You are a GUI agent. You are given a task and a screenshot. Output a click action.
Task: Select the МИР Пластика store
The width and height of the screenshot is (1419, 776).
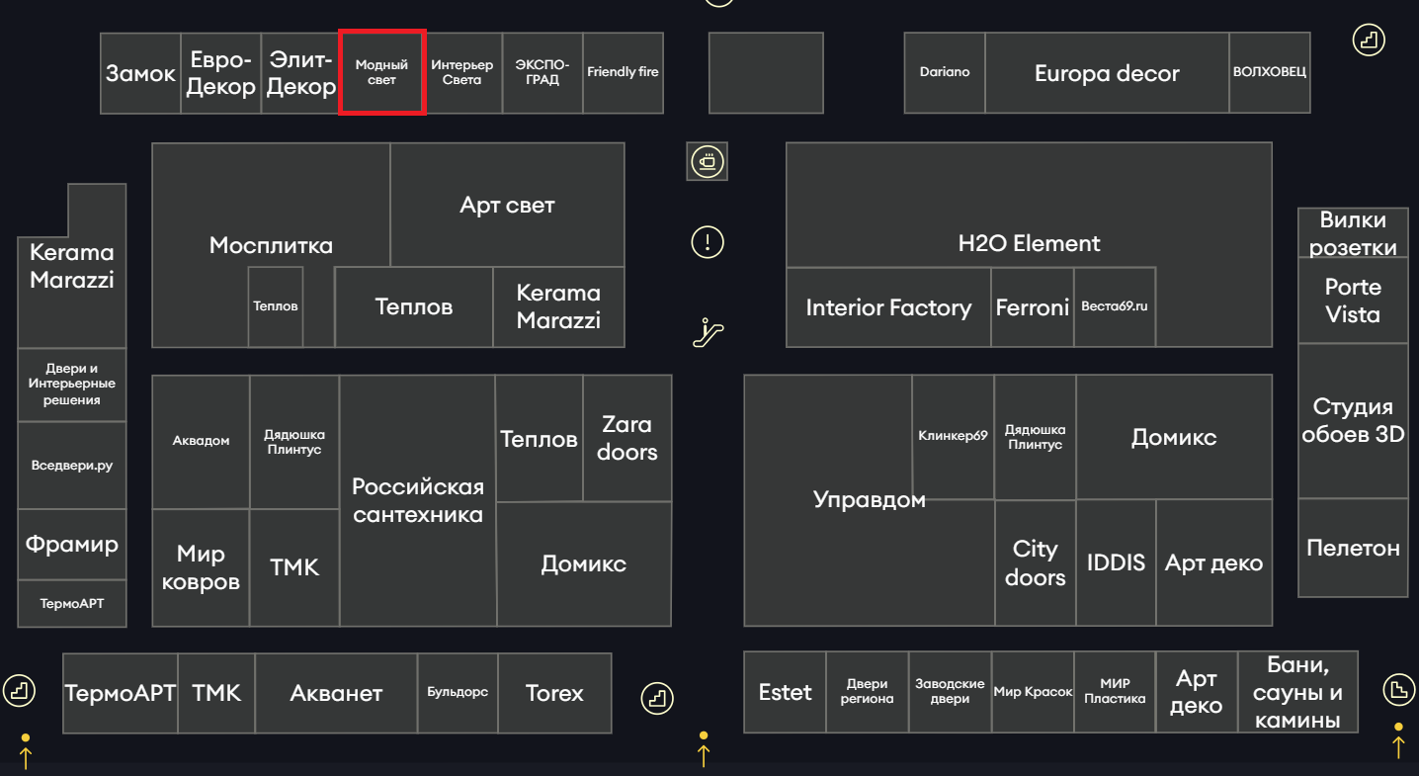pos(1115,692)
